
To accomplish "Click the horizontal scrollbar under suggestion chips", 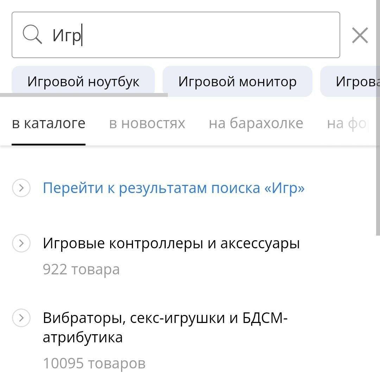I will coord(84,95).
